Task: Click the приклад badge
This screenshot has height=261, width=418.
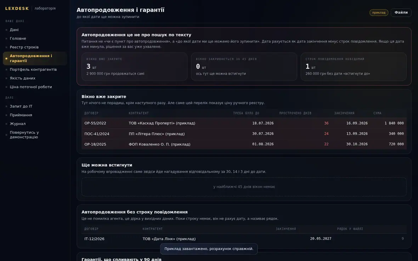Action: (x=379, y=12)
